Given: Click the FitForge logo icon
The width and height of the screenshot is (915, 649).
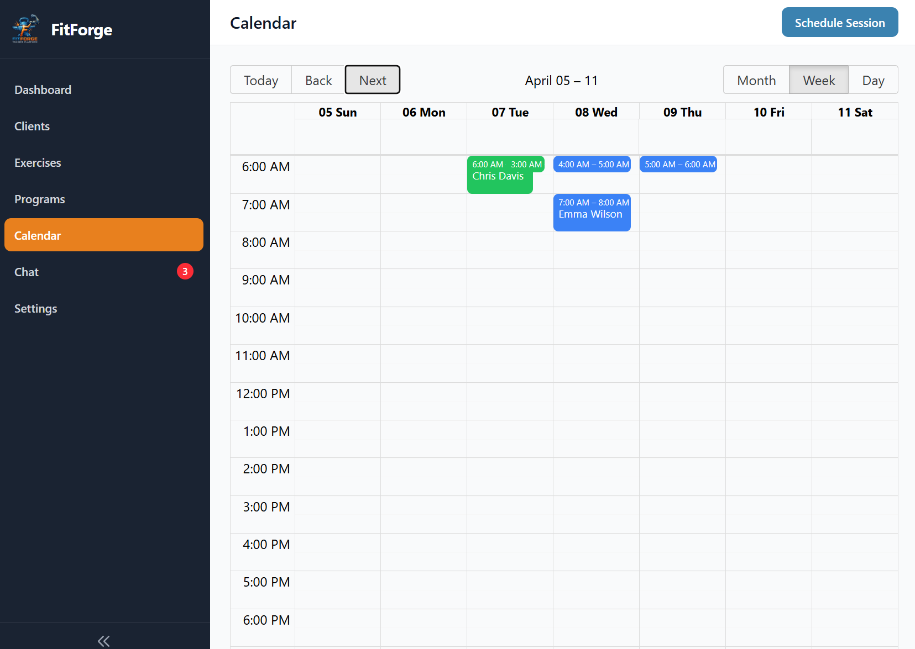Looking at the screenshot, I should click(x=25, y=29).
